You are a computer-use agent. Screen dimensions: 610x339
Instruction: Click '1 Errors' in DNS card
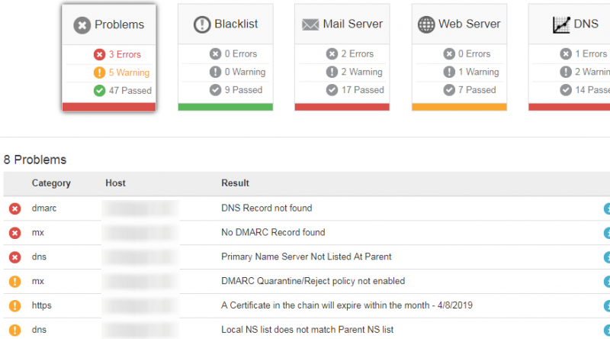[591, 53]
